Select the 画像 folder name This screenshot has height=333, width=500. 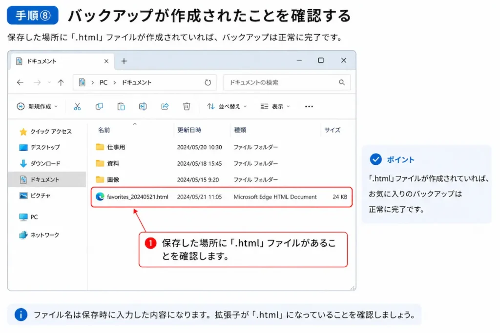(113, 179)
